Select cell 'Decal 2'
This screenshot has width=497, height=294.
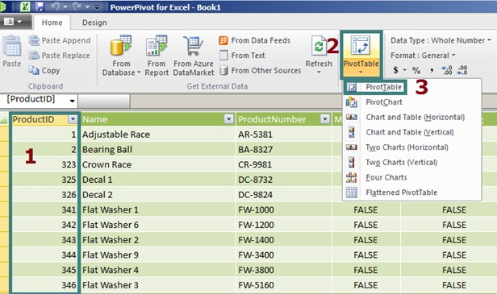pyautogui.click(x=158, y=195)
